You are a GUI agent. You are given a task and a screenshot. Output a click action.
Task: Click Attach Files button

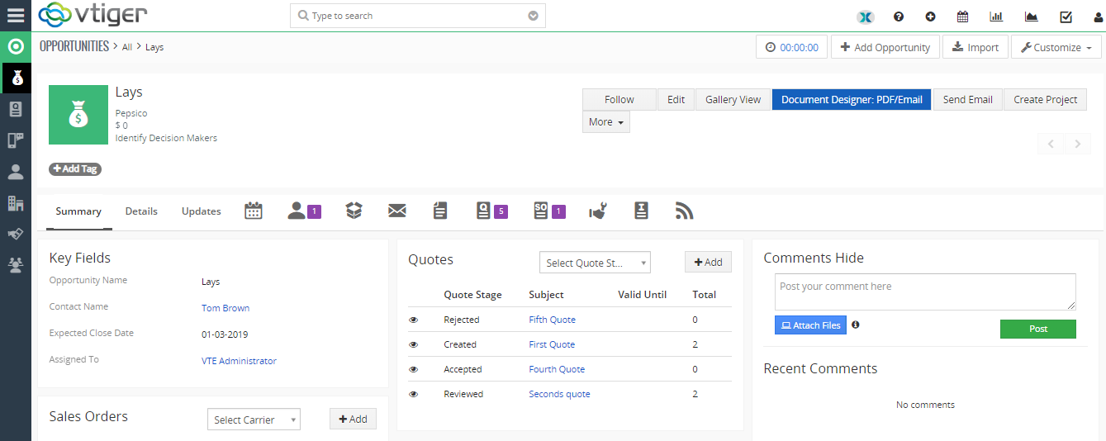tap(811, 325)
